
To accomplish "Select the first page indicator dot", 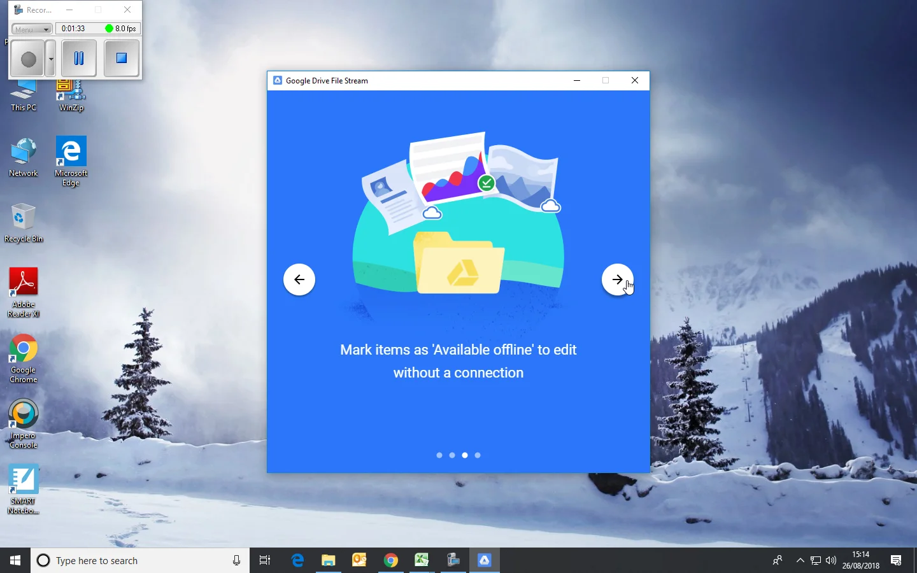I will (x=439, y=455).
